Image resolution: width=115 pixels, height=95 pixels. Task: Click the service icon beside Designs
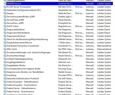click(x=5, y=13)
